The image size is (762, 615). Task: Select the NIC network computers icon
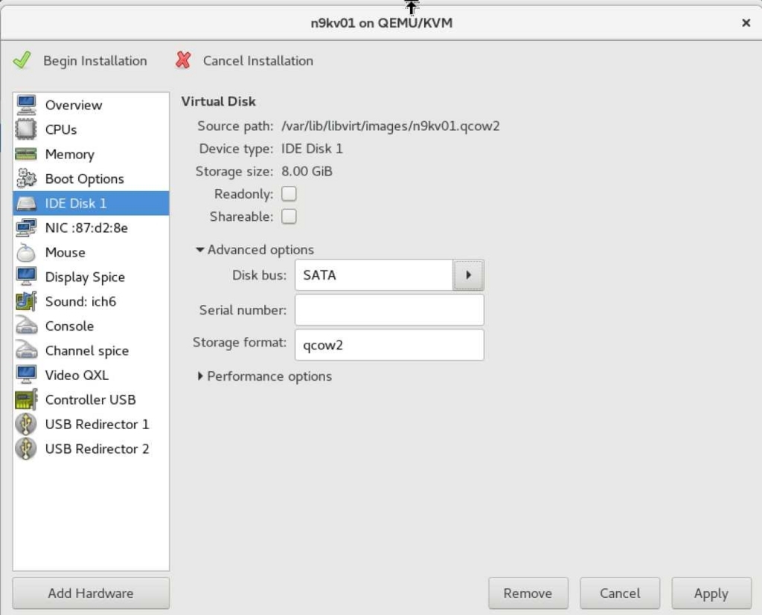(26, 228)
